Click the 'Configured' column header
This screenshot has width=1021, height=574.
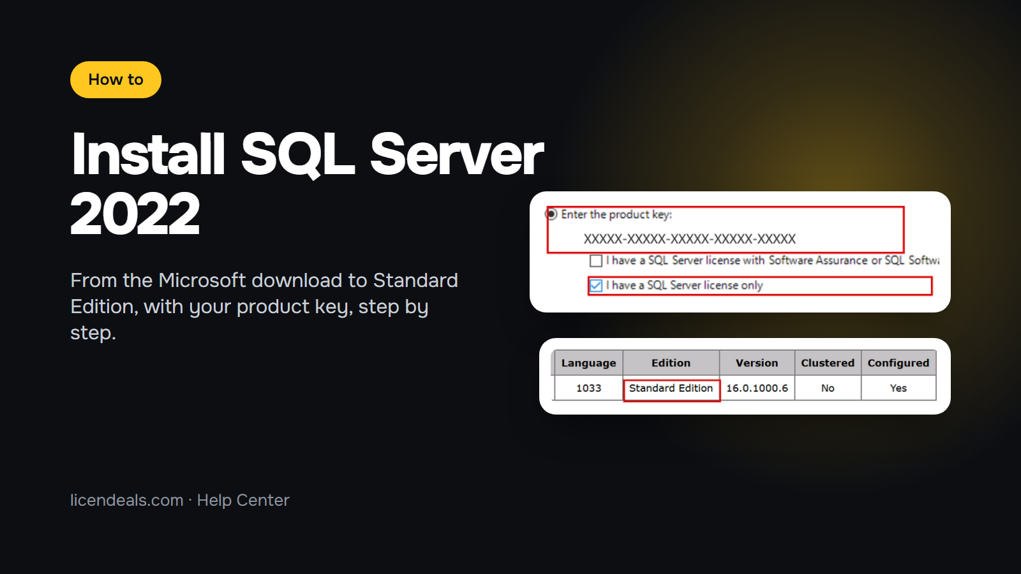click(898, 363)
